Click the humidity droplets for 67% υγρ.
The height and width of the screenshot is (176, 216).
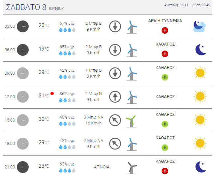67,30
